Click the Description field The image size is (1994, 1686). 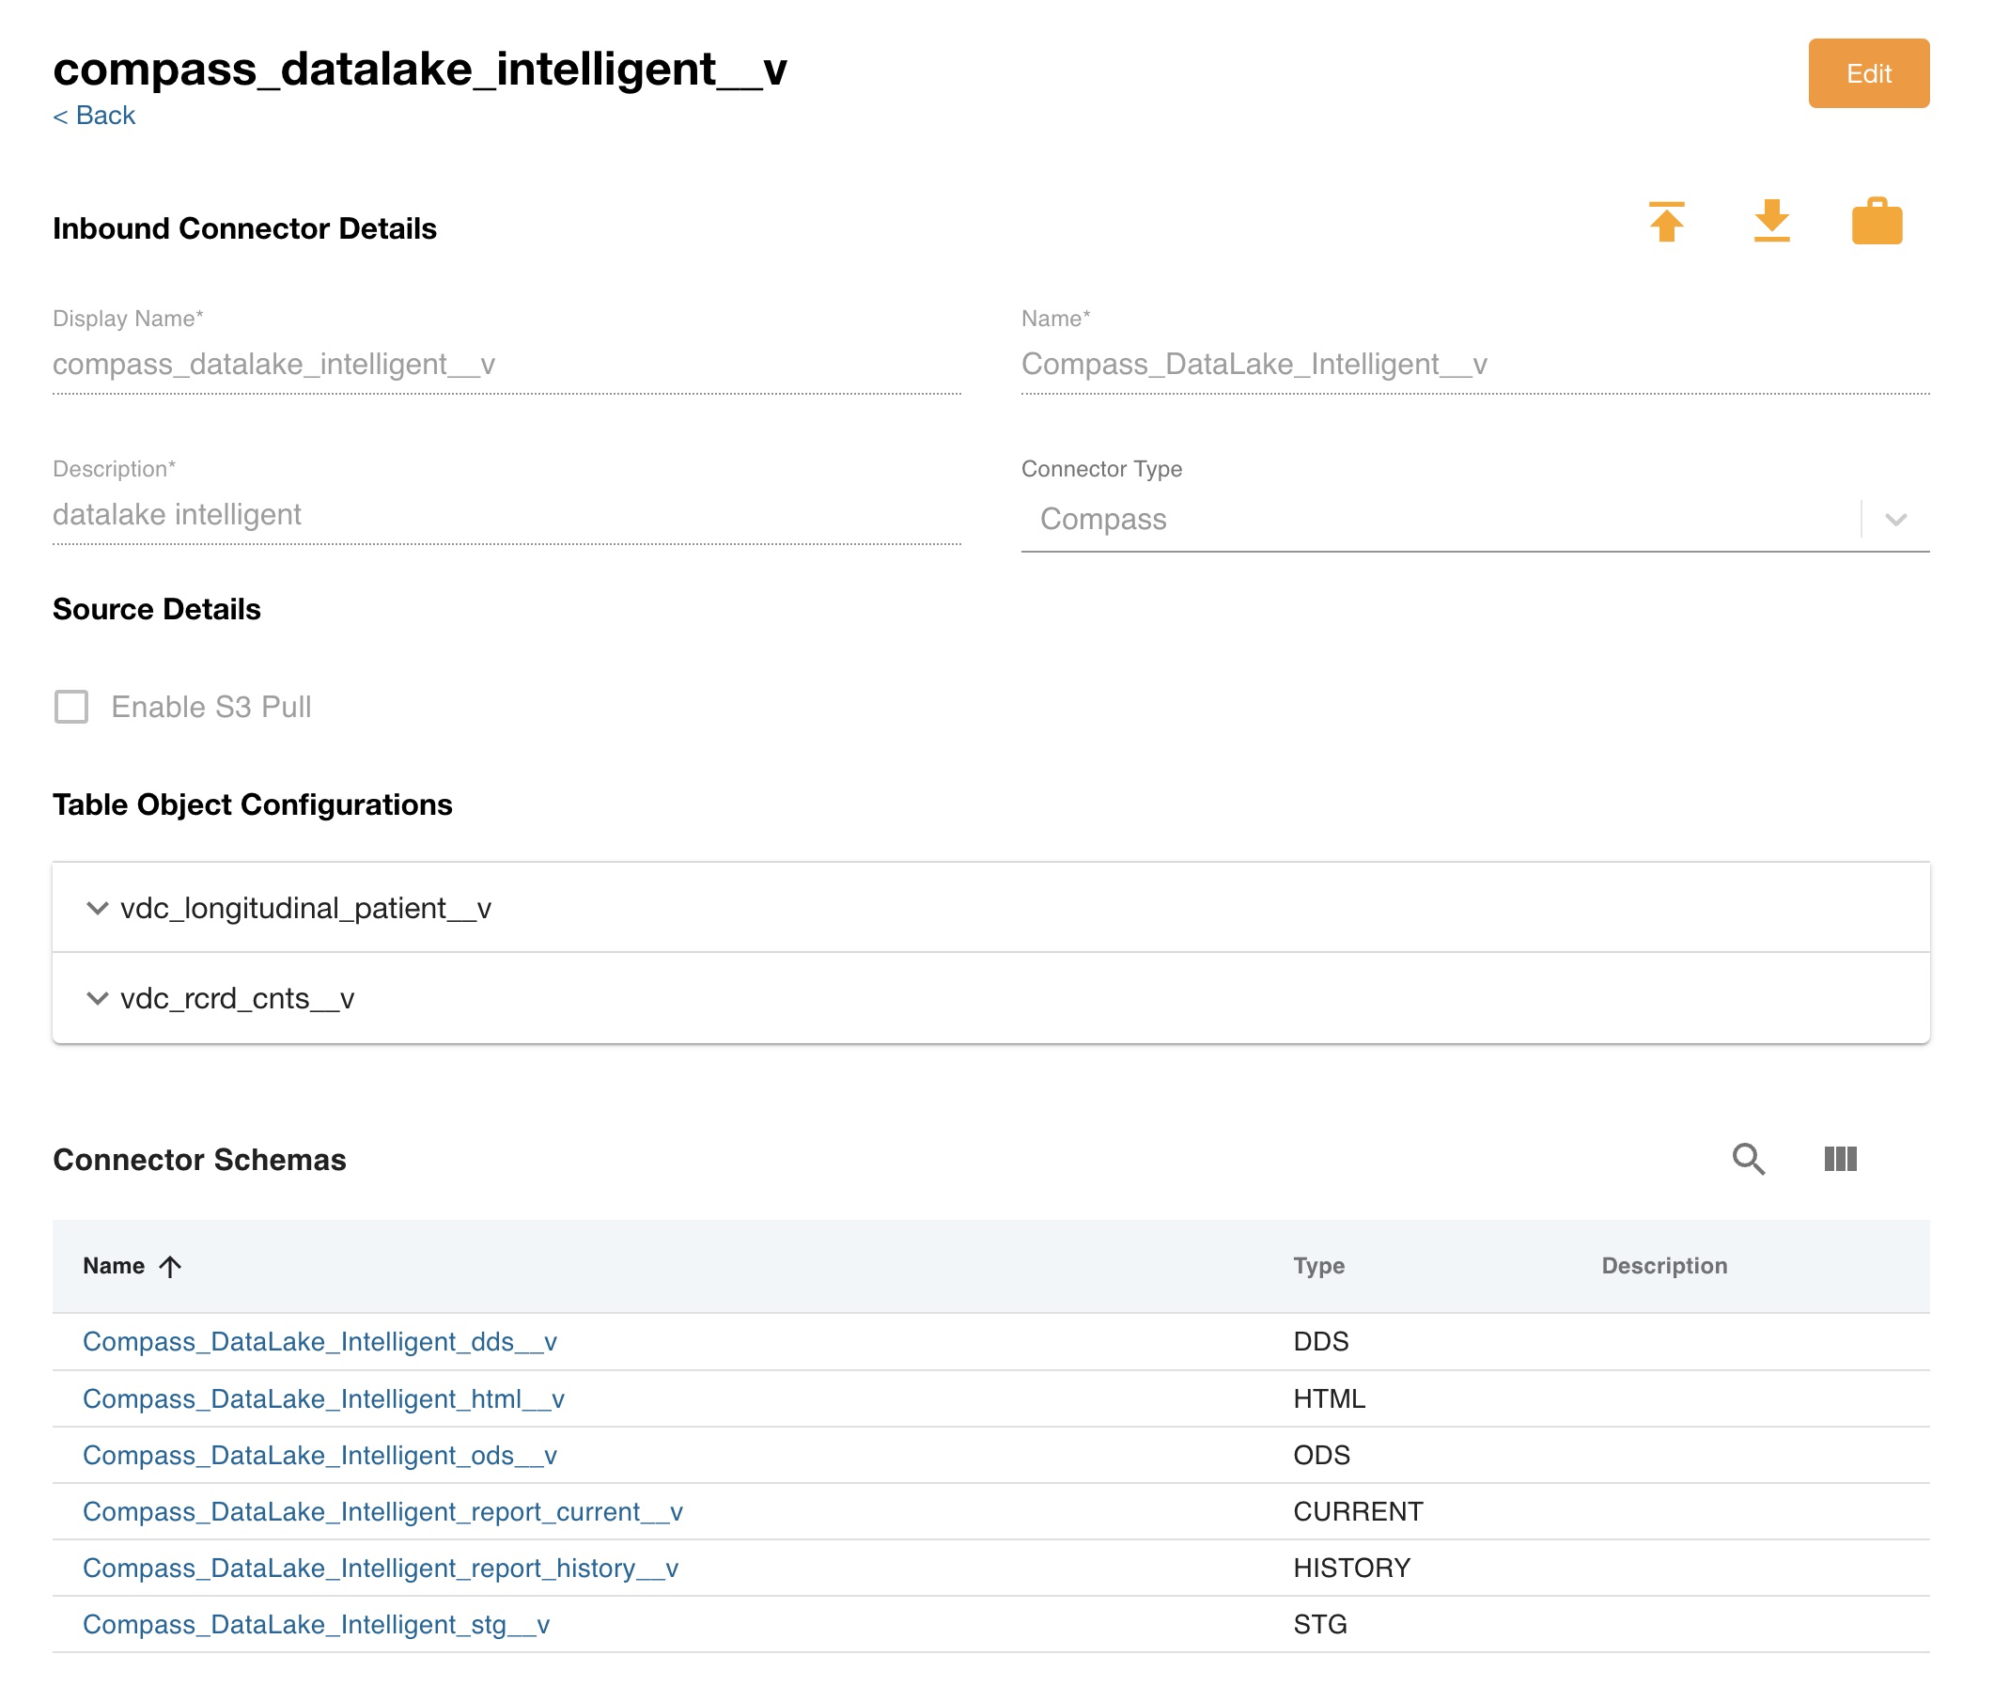tap(506, 515)
